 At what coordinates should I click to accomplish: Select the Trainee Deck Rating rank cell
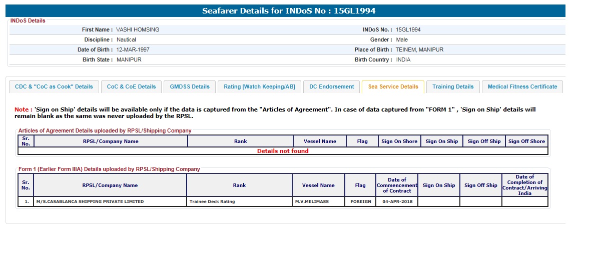212,201
